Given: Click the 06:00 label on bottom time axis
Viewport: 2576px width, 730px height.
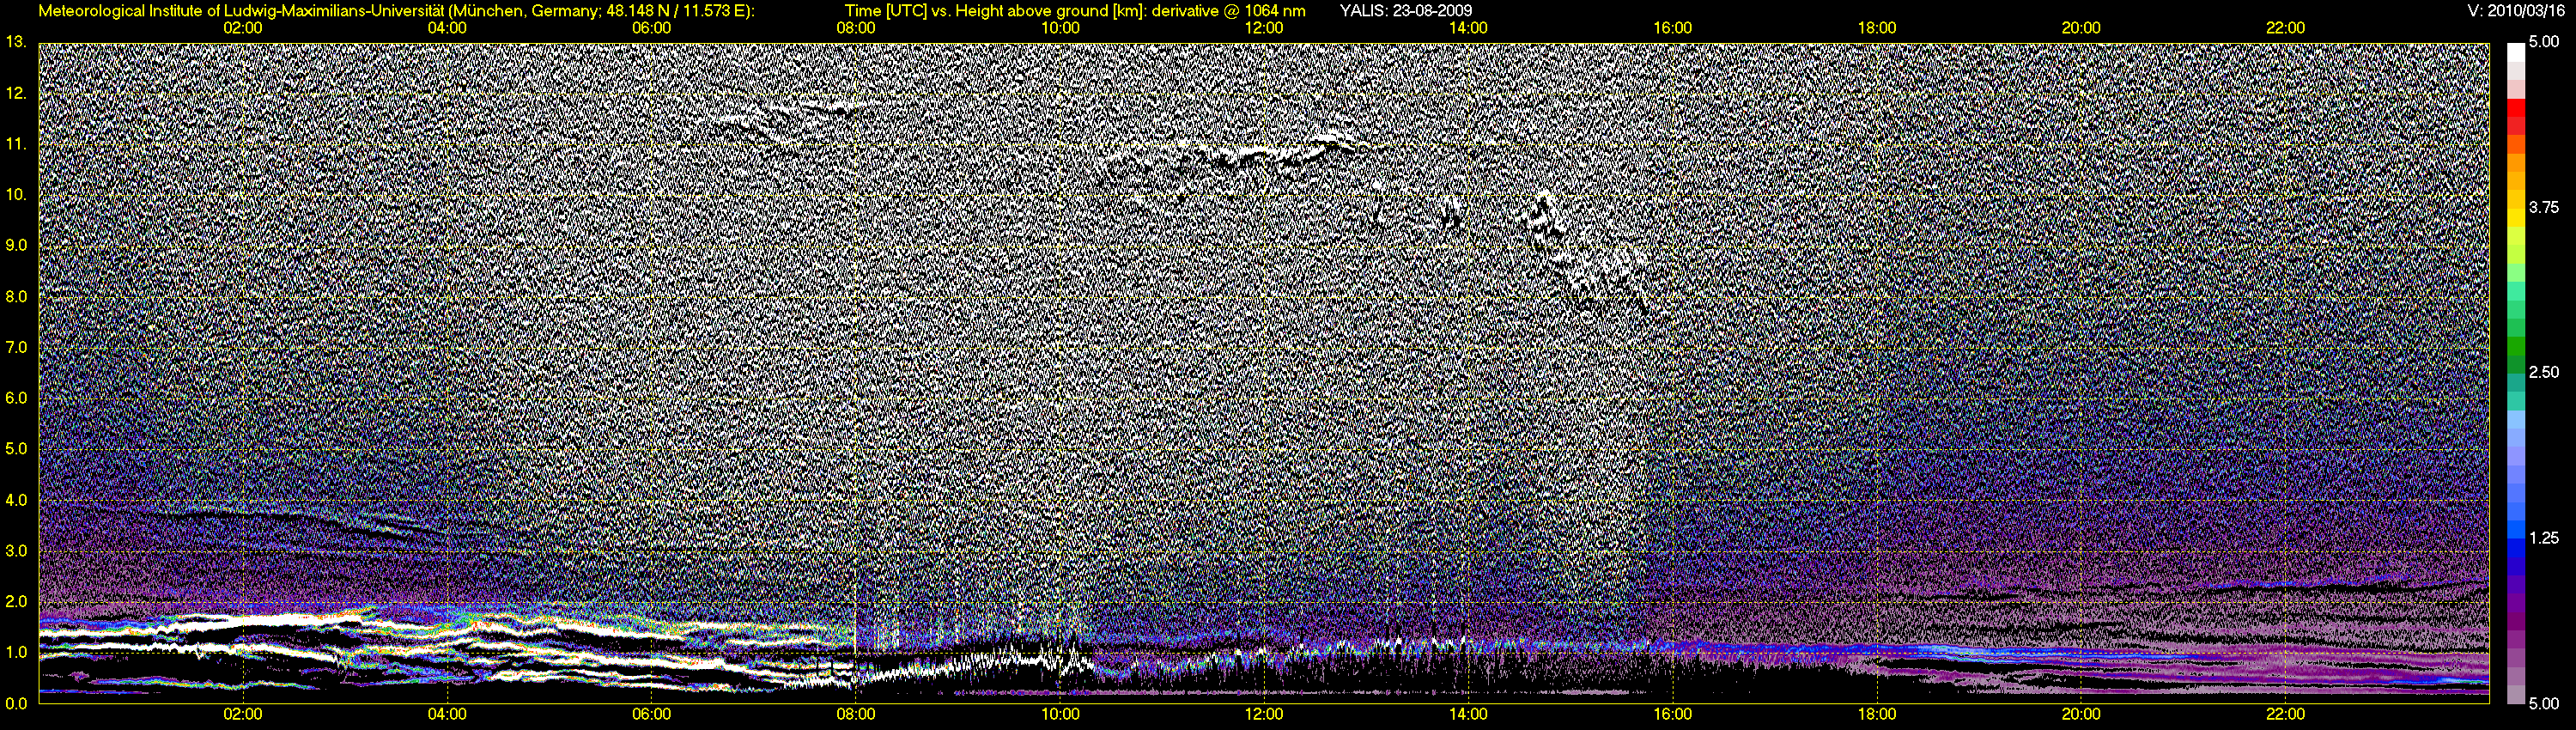Looking at the screenshot, I should click(x=651, y=714).
